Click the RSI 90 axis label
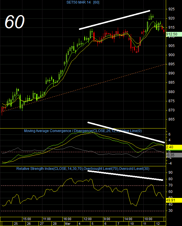The height and width of the screenshot is (226, 182). (170, 173)
